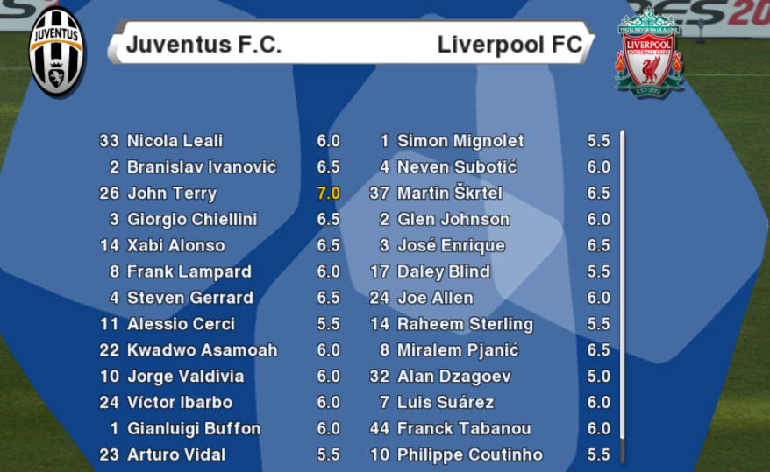The width and height of the screenshot is (770, 472).
Task: Click the player ratings vertical scrollbar
Action: click(622, 297)
